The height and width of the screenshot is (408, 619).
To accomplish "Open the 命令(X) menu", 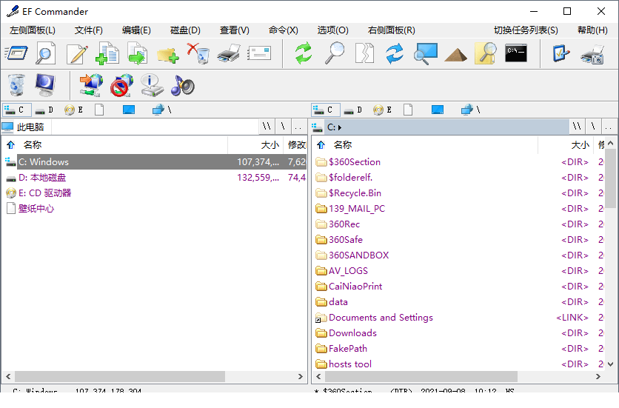I will [x=283, y=30].
